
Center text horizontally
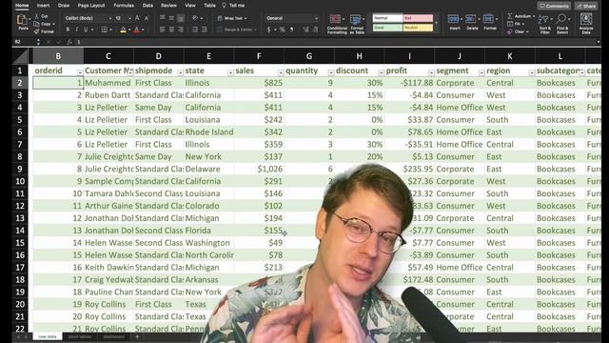coord(171,30)
